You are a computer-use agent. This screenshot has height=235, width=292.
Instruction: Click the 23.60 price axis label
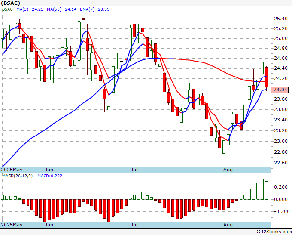click(281, 109)
